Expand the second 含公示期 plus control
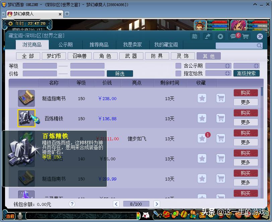The width and height of the screenshot is (272, 222). click(256, 66)
